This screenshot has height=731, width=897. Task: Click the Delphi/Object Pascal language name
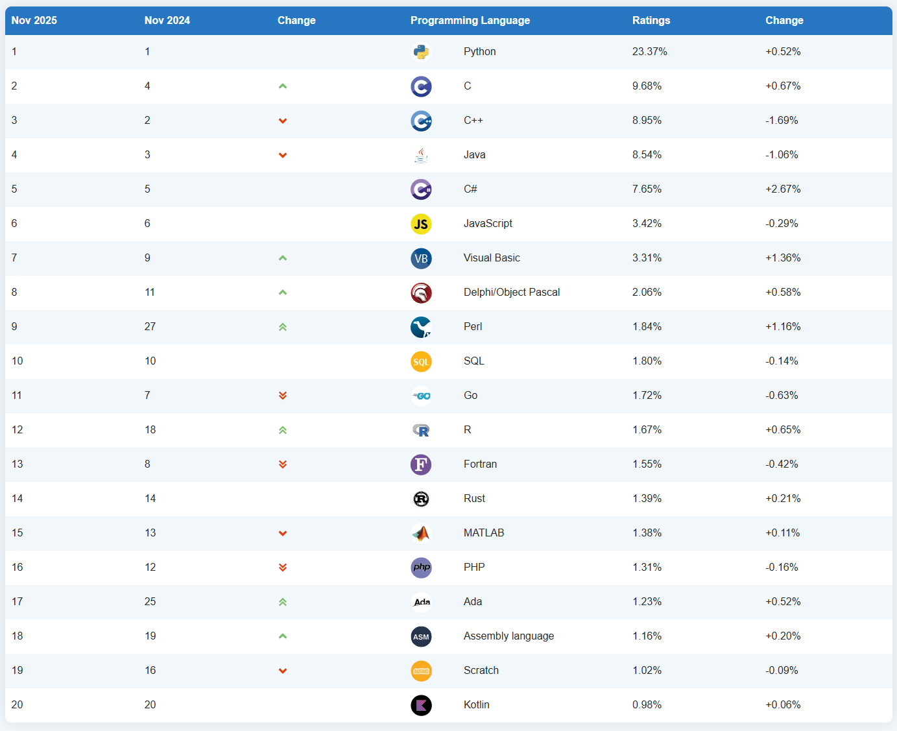coord(512,292)
